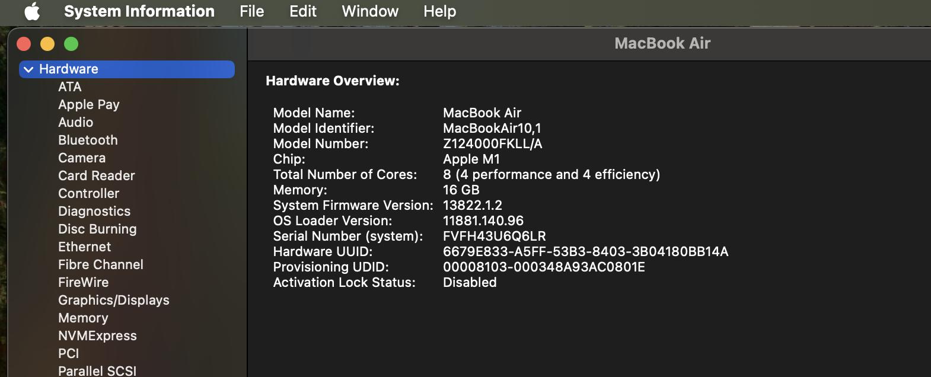
Task: Select Memory in the sidebar
Action: click(x=83, y=318)
